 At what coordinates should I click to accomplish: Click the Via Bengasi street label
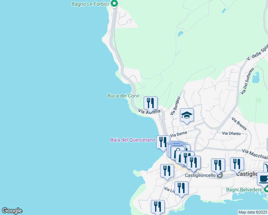click(175, 106)
